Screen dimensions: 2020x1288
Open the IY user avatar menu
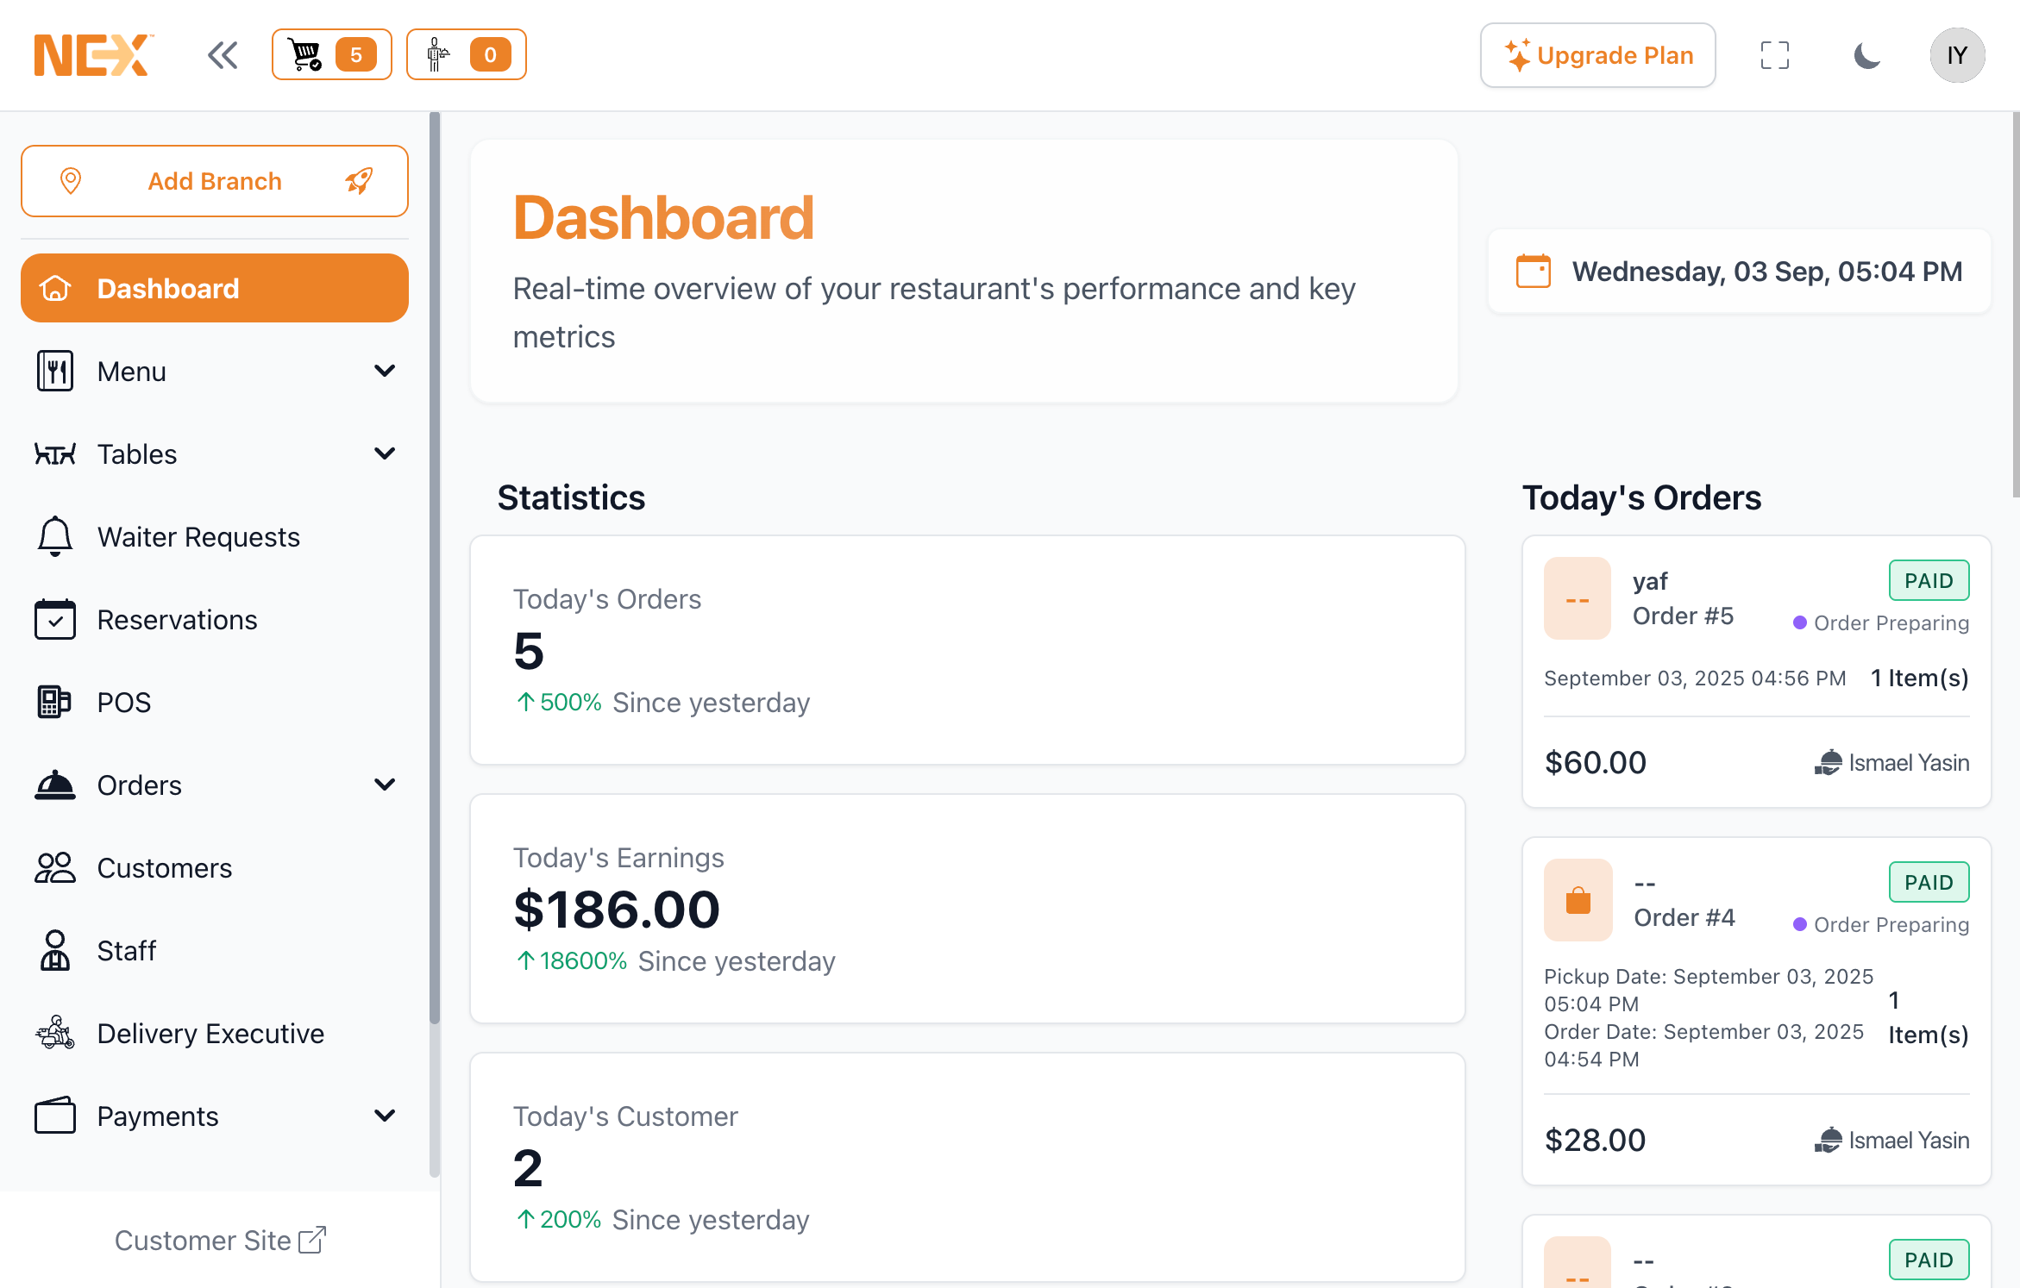point(1956,55)
